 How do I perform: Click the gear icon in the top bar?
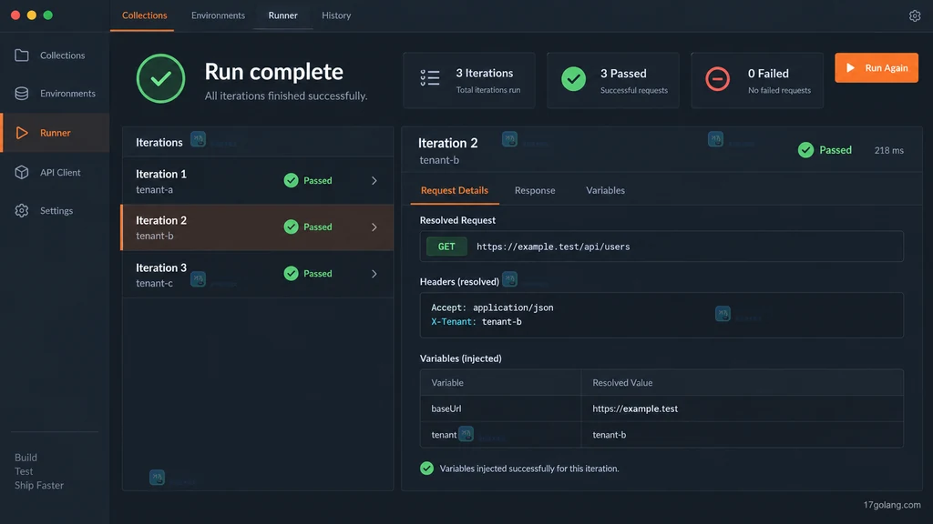pyautogui.click(x=915, y=16)
